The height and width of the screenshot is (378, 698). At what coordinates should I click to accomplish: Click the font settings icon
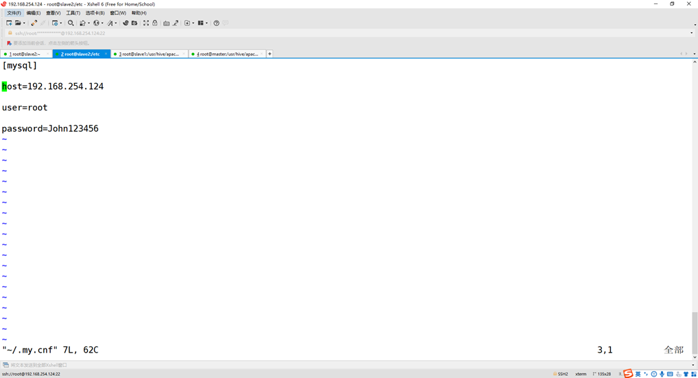tap(110, 23)
